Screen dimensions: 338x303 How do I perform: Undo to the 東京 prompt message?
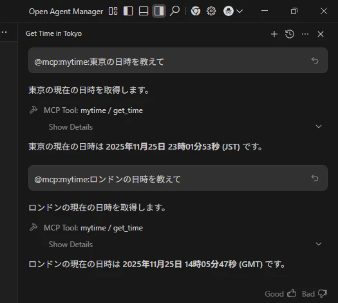pos(315,60)
